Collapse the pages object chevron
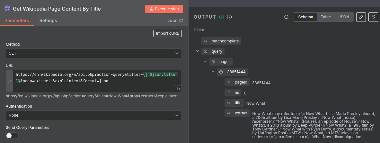This screenshot has width=380, height=143. [x=205, y=62]
